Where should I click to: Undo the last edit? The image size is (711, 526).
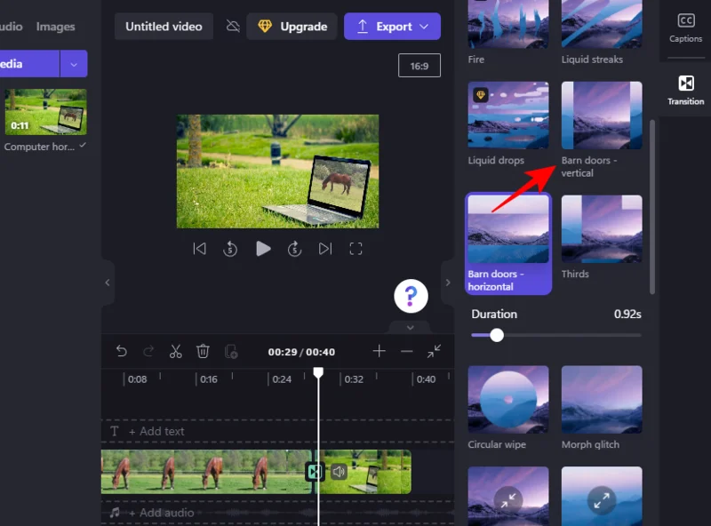(122, 351)
